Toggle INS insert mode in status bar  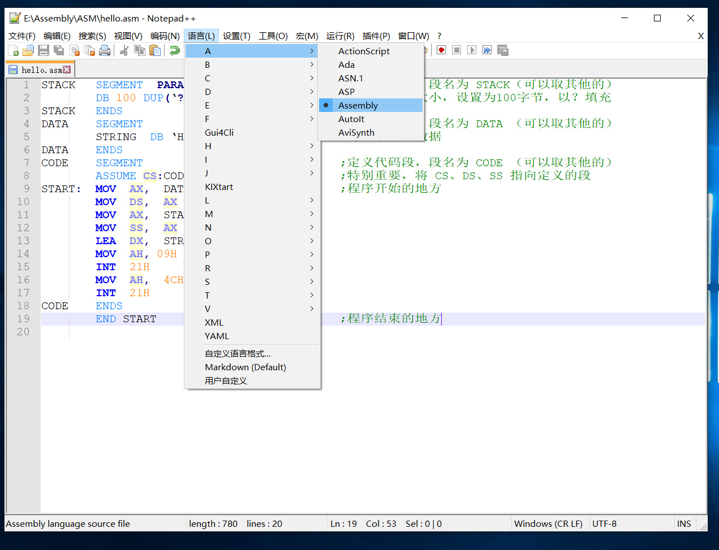[x=684, y=523]
